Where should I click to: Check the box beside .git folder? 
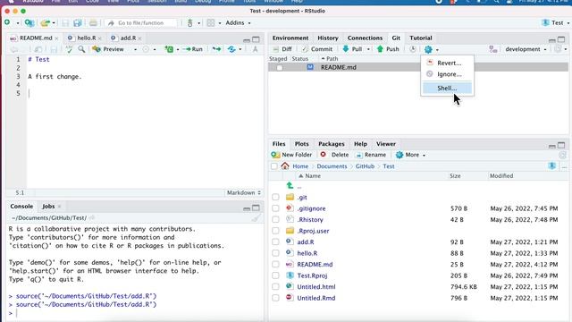tap(275, 197)
